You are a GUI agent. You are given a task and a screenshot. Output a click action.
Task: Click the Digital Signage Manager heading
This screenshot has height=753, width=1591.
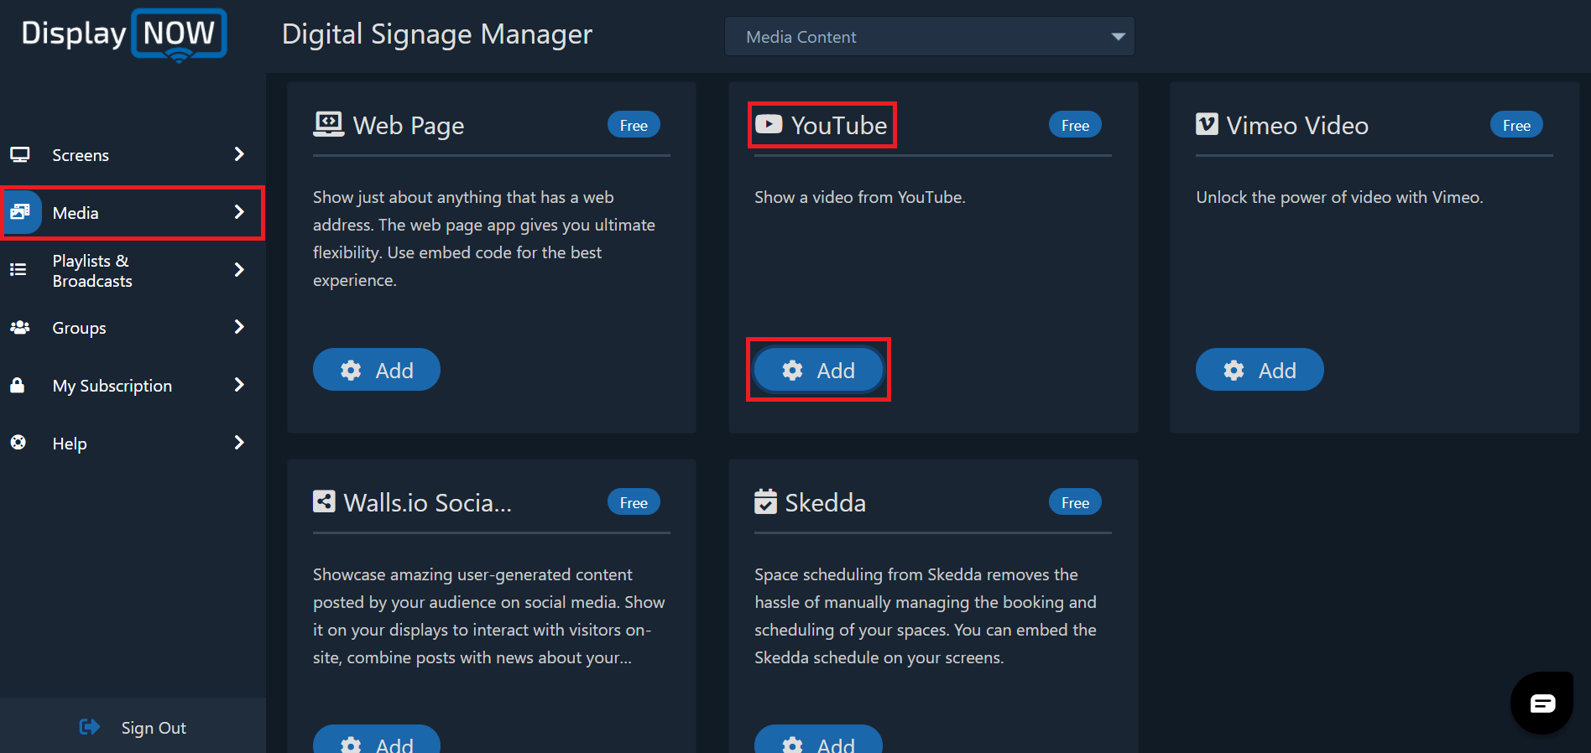[x=437, y=34]
